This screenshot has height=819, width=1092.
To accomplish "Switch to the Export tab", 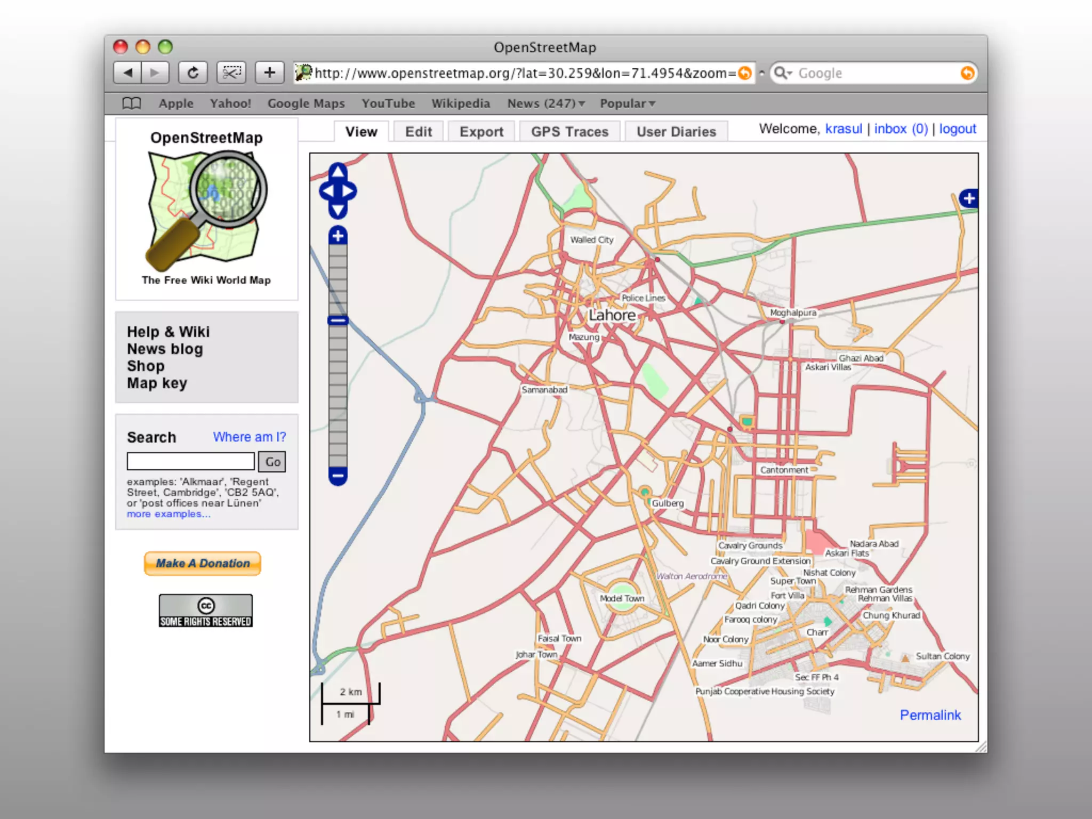I will pyautogui.click(x=481, y=132).
